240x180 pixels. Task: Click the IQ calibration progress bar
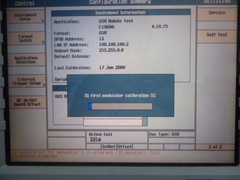click(x=120, y=106)
